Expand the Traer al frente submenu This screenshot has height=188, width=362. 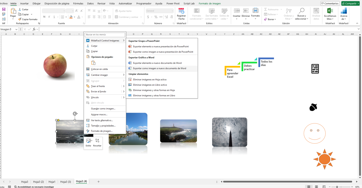tap(124, 86)
